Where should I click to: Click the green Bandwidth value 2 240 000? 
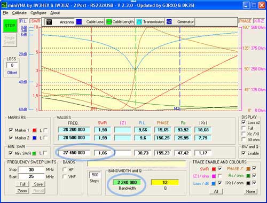(x=127, y=182)
